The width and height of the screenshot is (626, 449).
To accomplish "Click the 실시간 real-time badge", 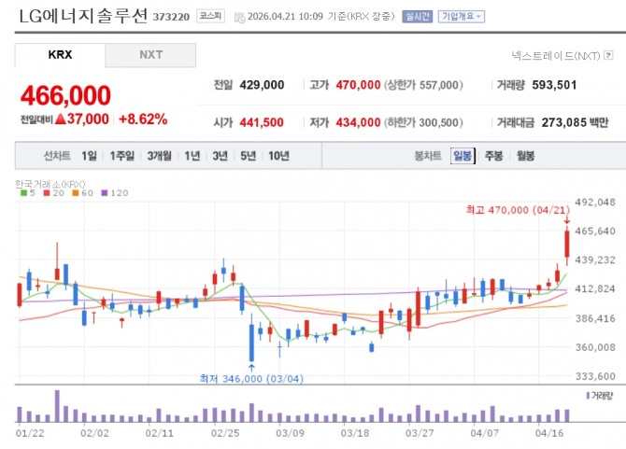I will (418, 17).
